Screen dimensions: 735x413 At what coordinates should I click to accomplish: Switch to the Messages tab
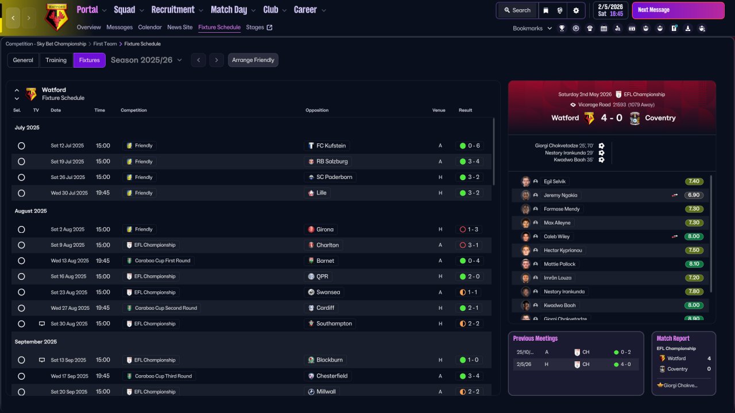pyautogui.click(x=119, y=28)
